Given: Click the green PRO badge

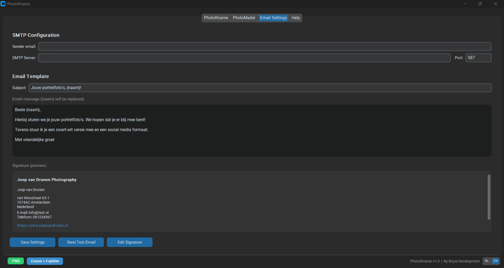Looking at the screenshot, I should click(16, 261).
